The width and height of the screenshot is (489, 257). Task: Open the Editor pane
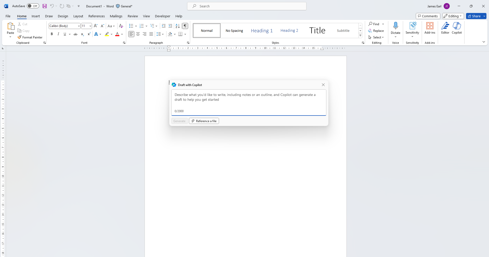[x=445, y=28]
